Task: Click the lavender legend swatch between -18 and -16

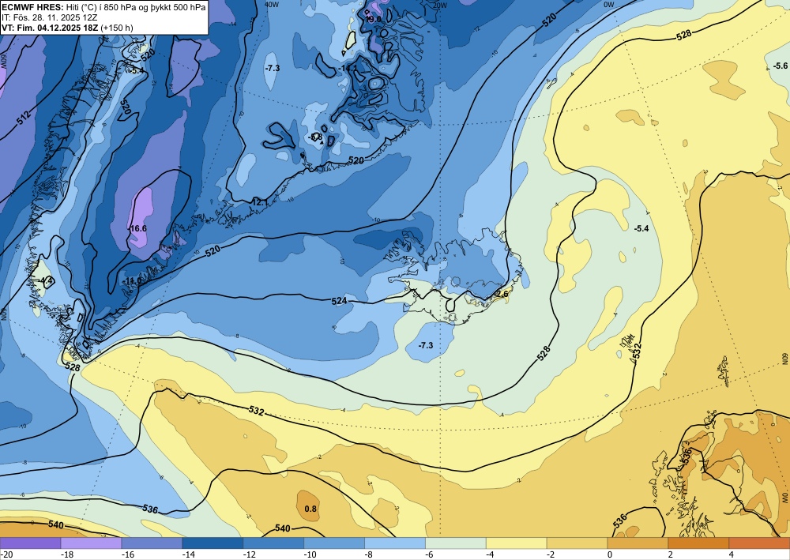Action: [x=91, y=543]
